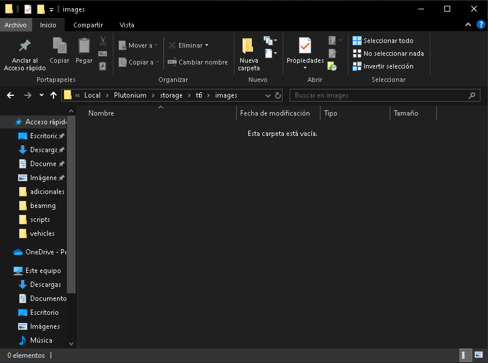Refresh the images folder

click(278, 95)
